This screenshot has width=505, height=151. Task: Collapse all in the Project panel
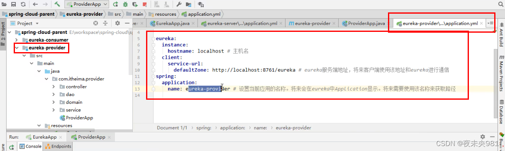[106, 23]
